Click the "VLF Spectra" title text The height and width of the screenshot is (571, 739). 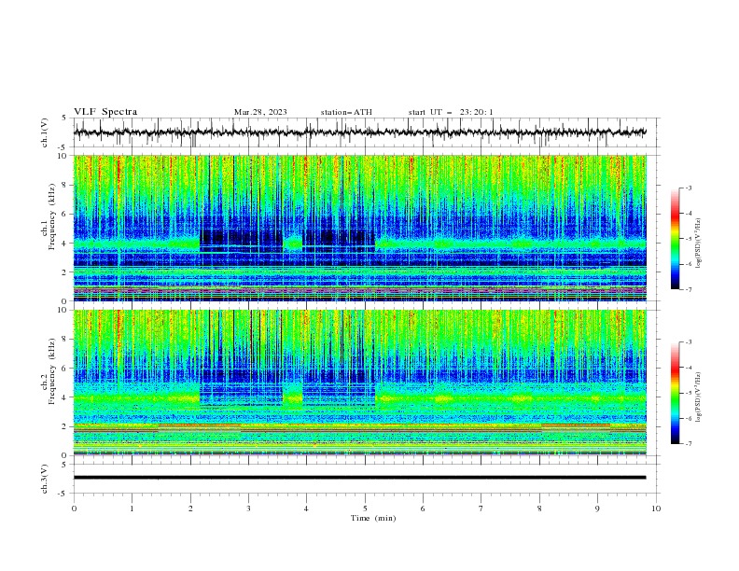click(x=105, y=112)
